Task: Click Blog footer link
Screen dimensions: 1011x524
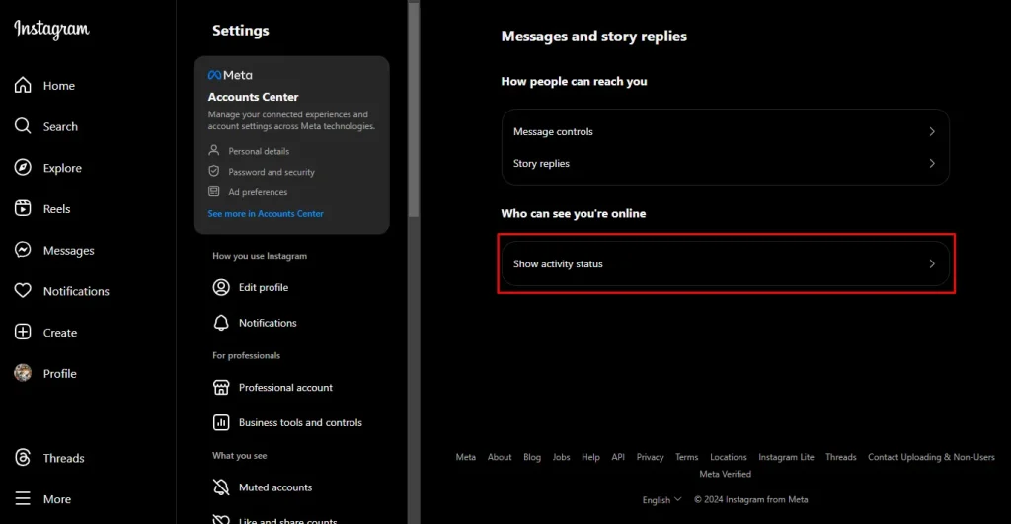Action: [x=532, y=457]
